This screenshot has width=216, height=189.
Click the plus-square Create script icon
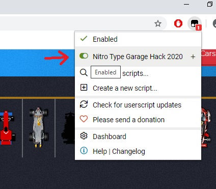(84, 88)
